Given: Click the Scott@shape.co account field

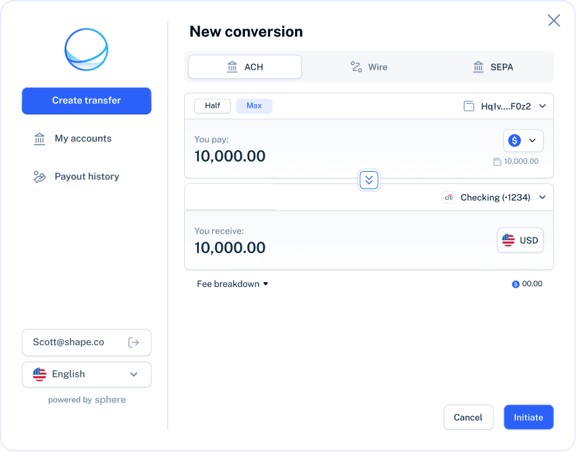Looking at the screenshot, I should point(87,342).
